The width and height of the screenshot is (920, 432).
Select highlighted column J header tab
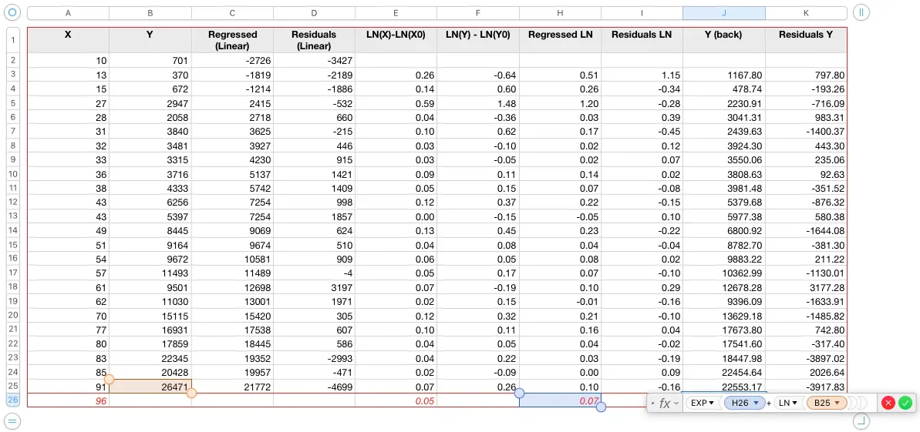click(724, 13)
